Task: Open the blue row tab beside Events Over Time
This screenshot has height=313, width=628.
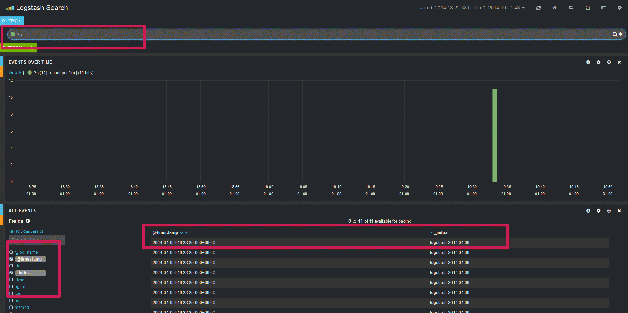Action: 2,61
